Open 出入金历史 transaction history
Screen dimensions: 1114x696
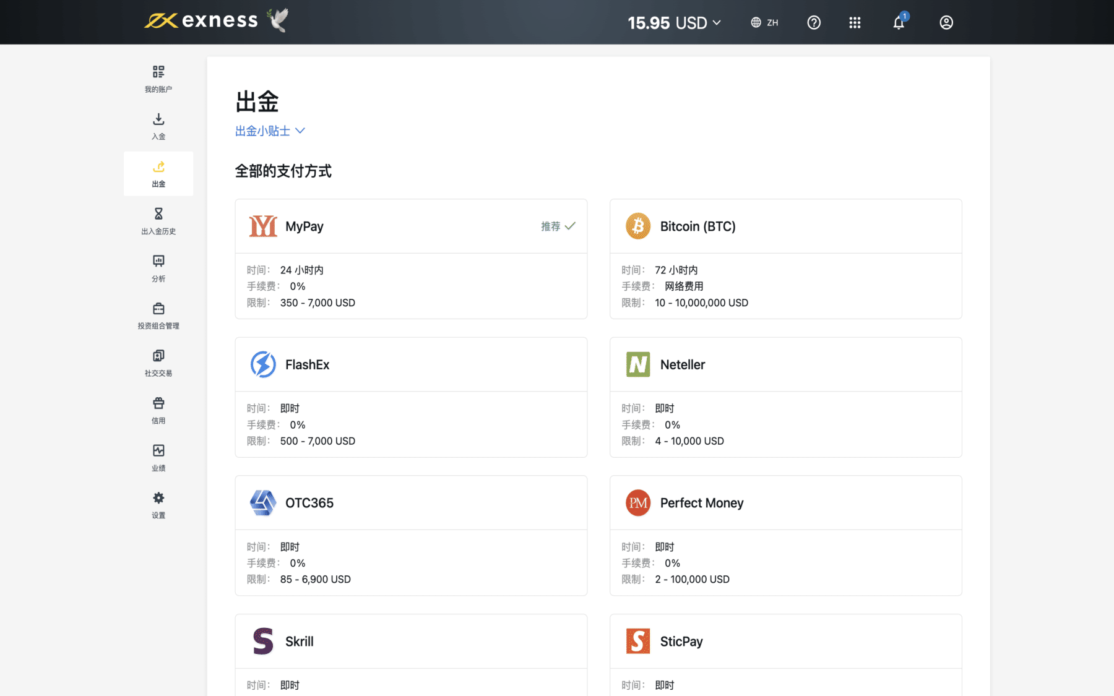tap(158, 221)
